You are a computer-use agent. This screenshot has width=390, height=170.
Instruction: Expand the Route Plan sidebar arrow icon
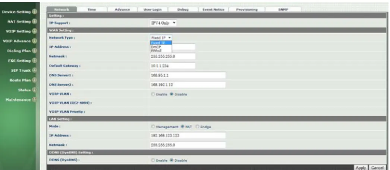[35, 80]
